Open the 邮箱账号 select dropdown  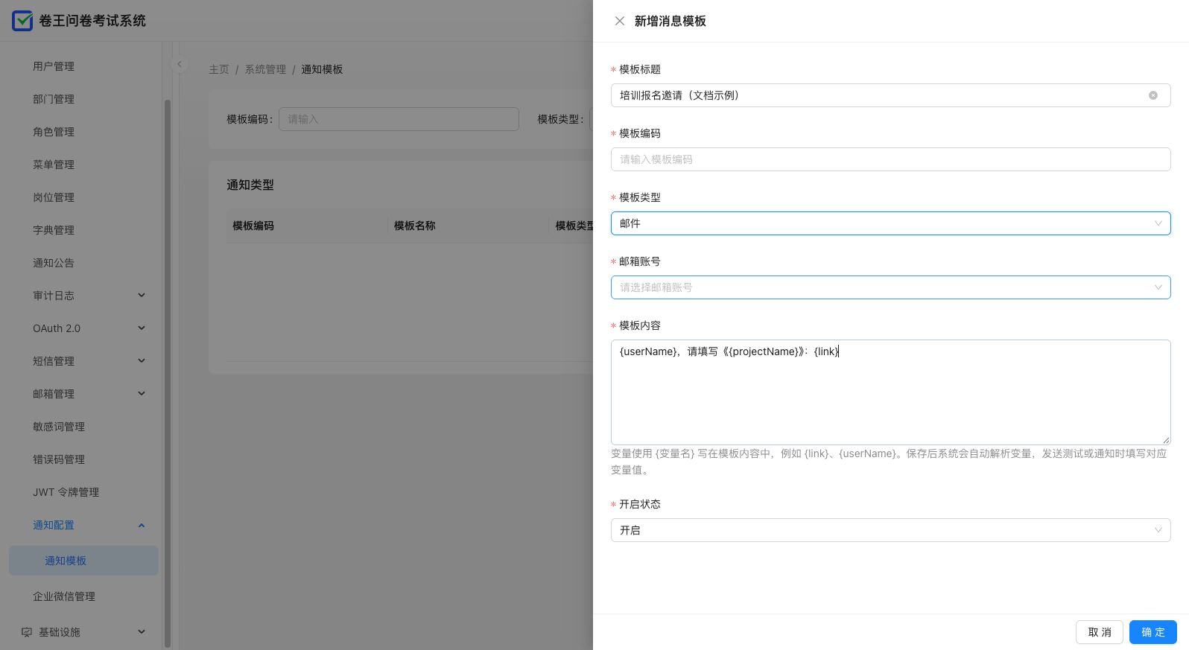890,287
